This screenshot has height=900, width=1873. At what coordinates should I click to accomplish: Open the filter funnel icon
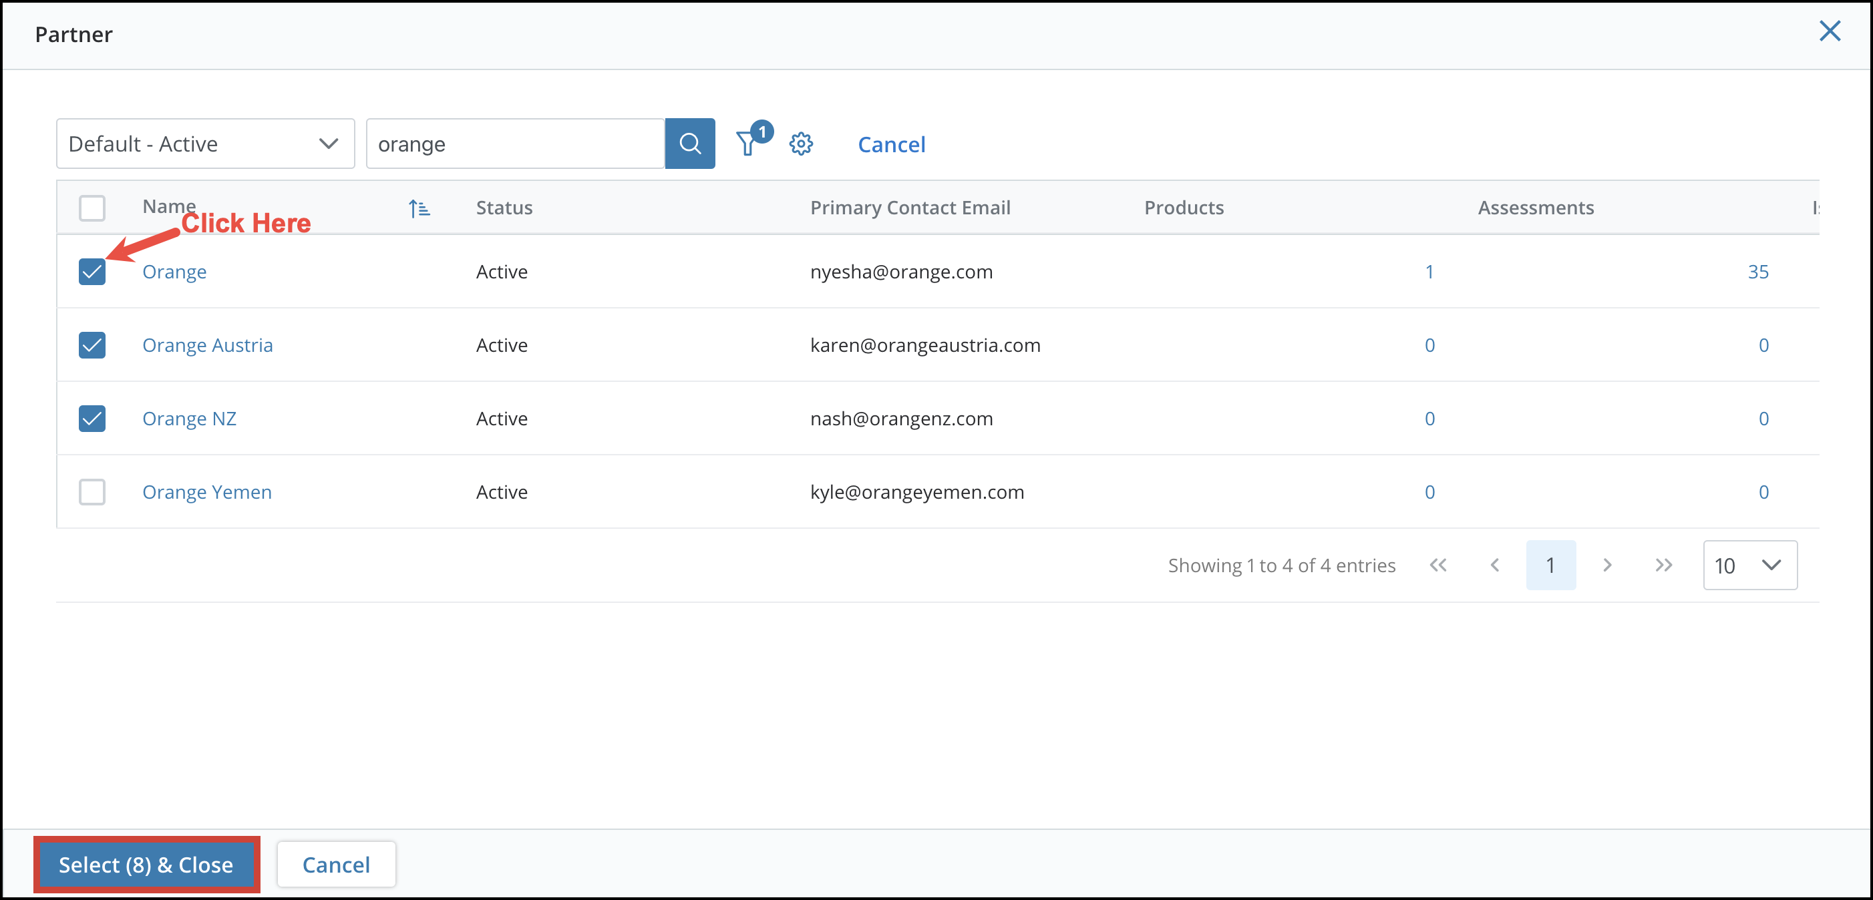[x=748, y=144]
